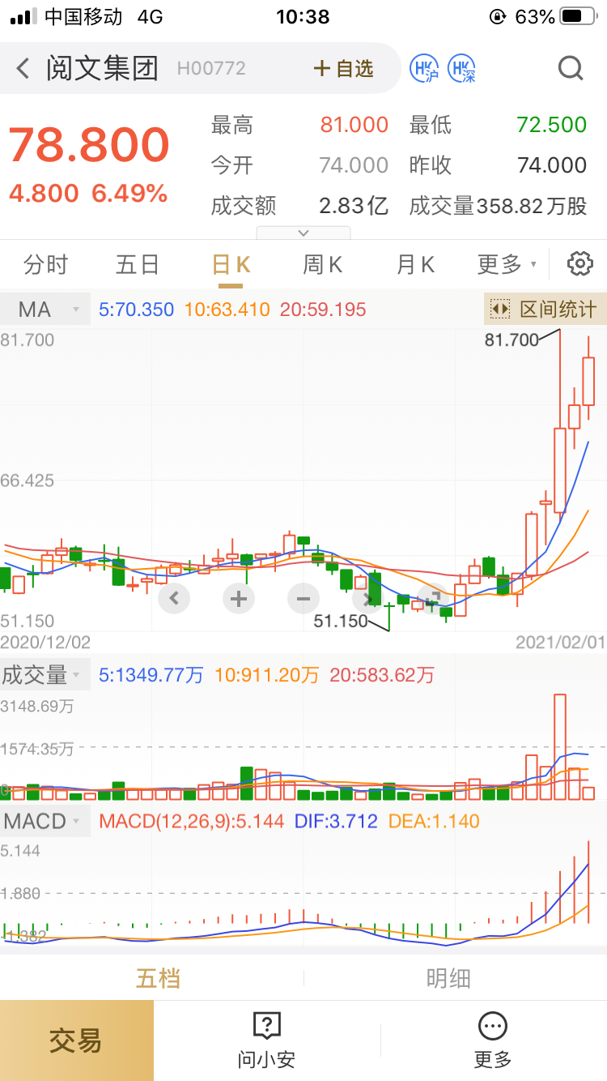Tap the stock code H00772
The width and height of the screenshot is (607, 1081).
[x=211, y=69]
